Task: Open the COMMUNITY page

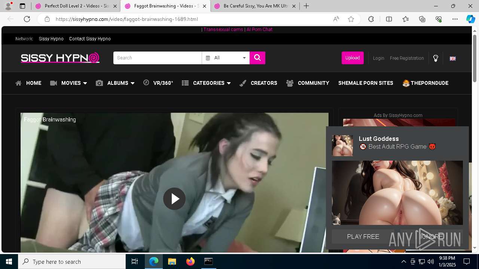Action: pos(308,83)
